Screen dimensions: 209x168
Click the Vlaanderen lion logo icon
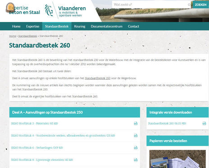tap(49, 10)
